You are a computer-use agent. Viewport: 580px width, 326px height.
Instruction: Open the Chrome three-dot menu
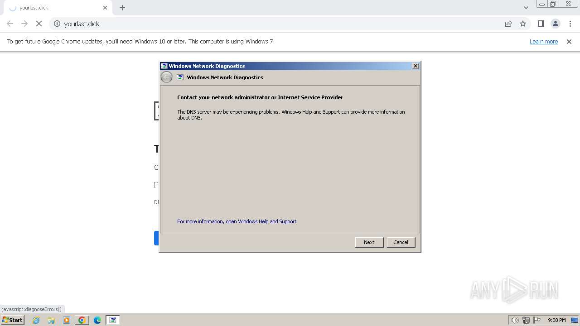[x=570, y=24]
